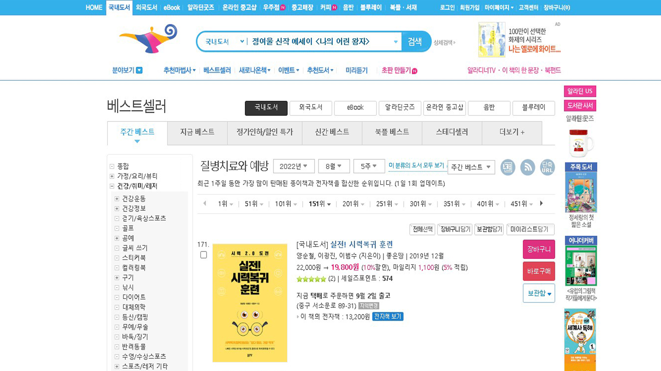
Task: Check the checkbox for book 171
Action: (x=203, y=255)
